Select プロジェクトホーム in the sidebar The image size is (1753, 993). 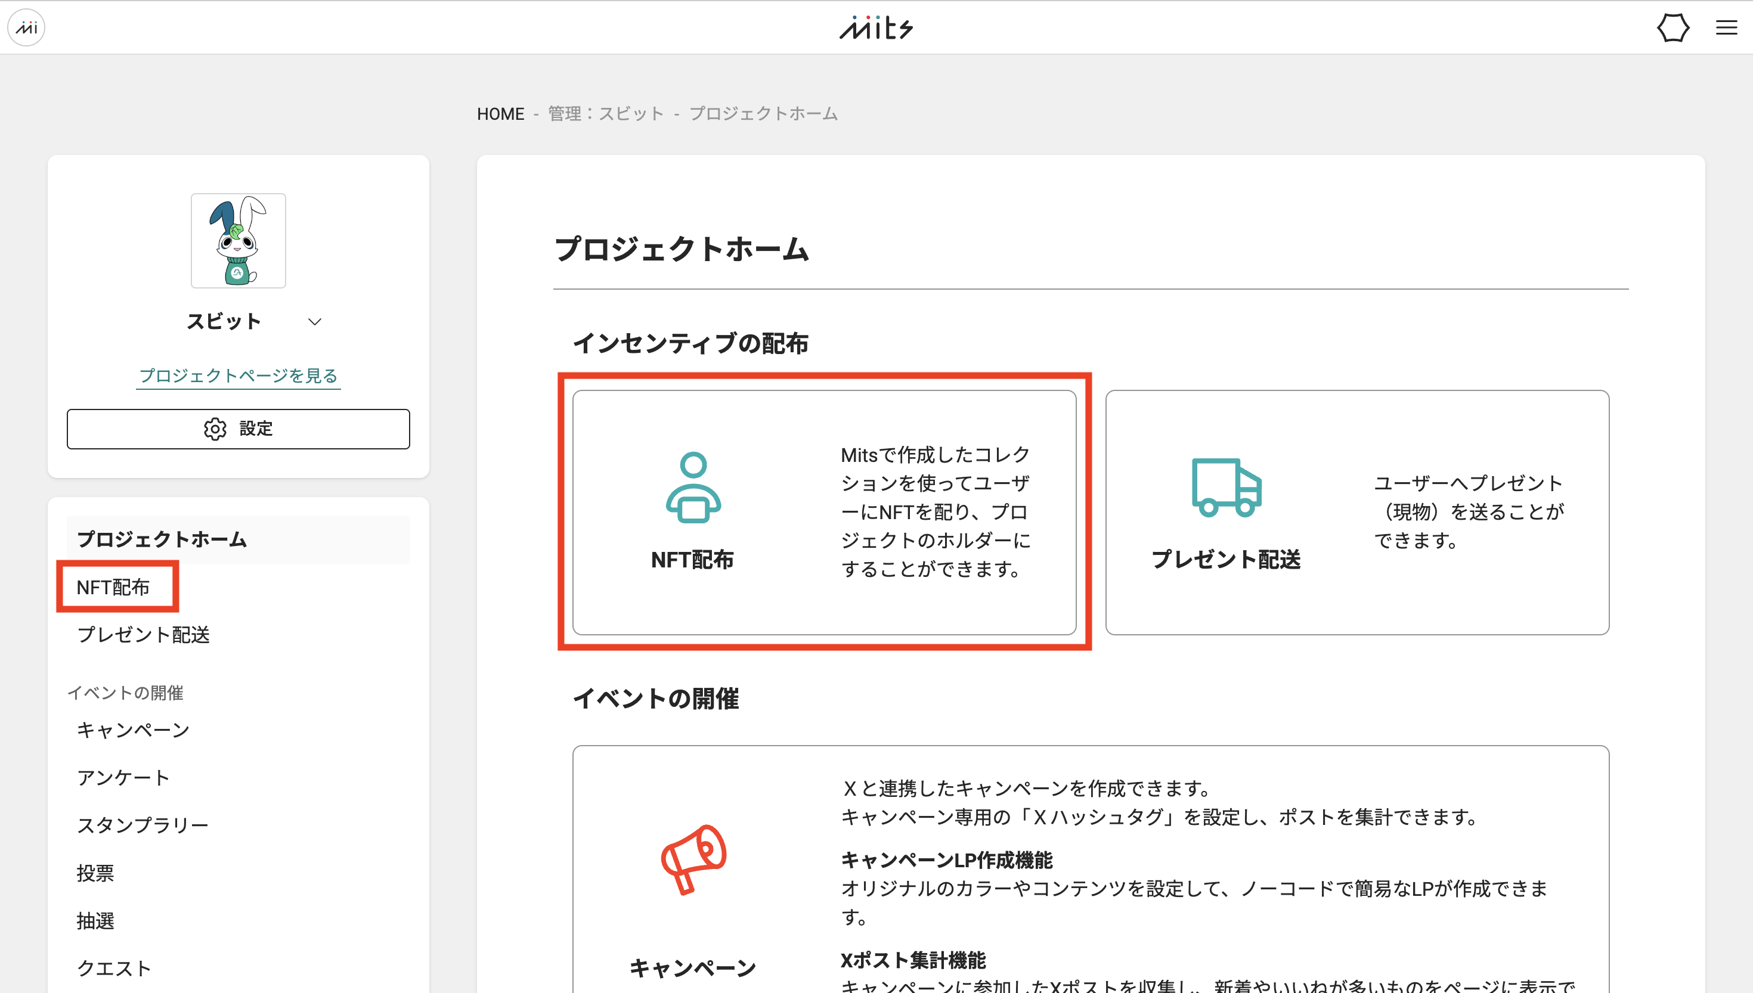238,539
